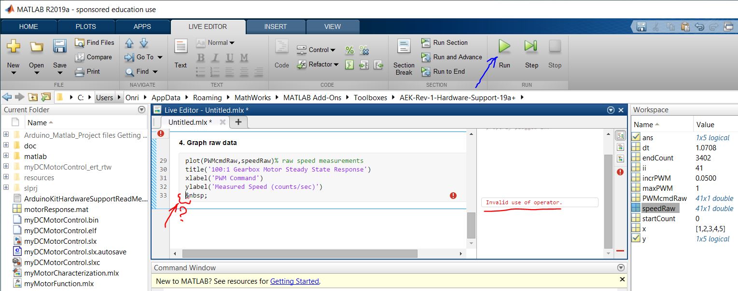Close the Untitled.mlx tab

(223, 122)
